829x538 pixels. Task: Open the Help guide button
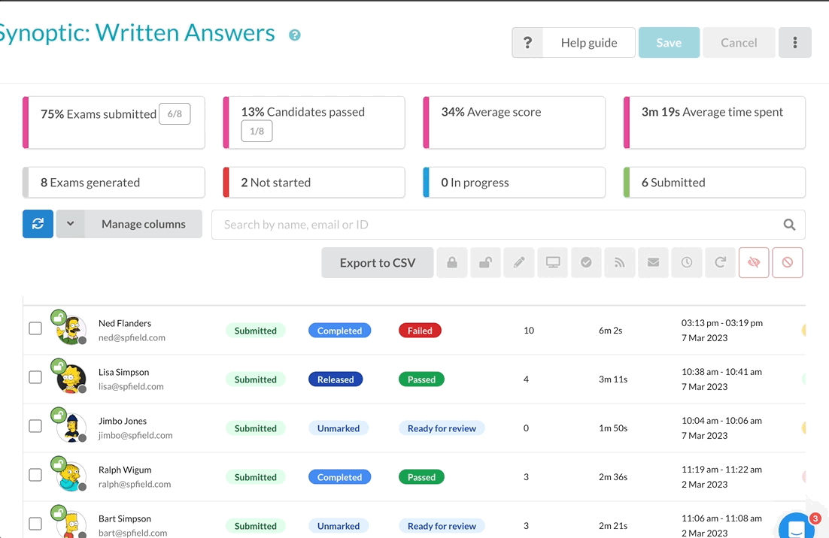click(x=574, y=43)
